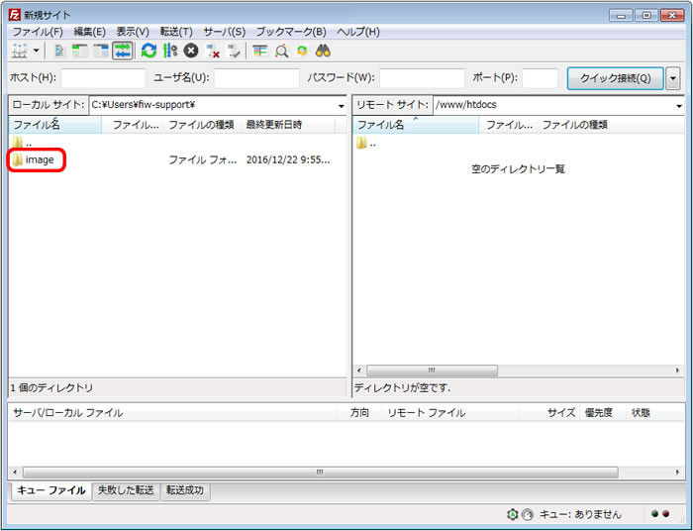
Task: Open the ヘルプ(H) menu
Action: [358, 32]
